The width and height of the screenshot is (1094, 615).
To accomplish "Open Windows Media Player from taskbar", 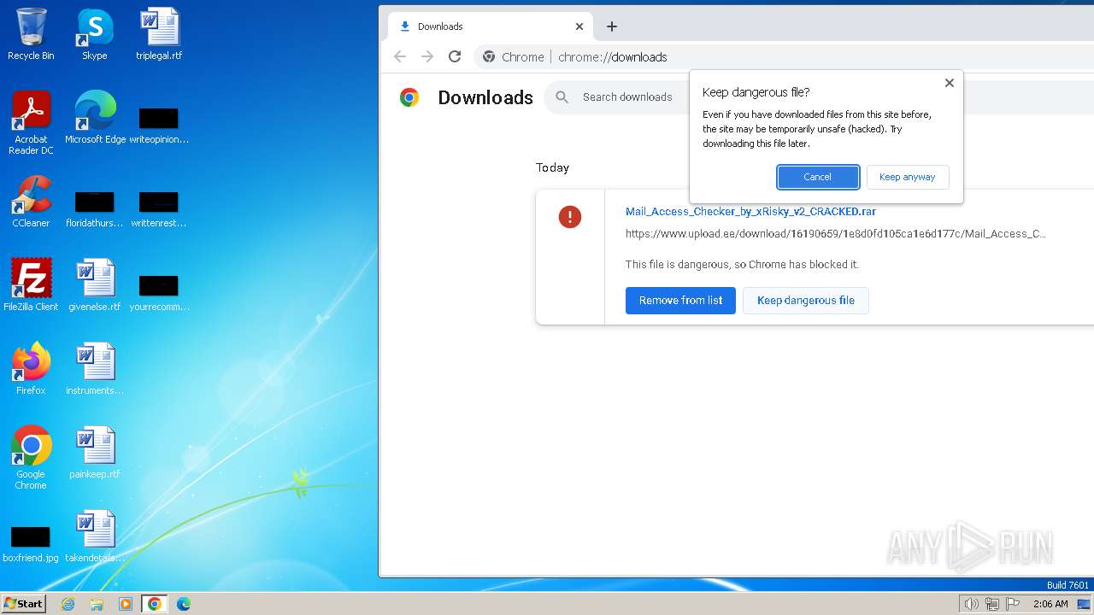I will pyautogui.click(x=126, y=604).
